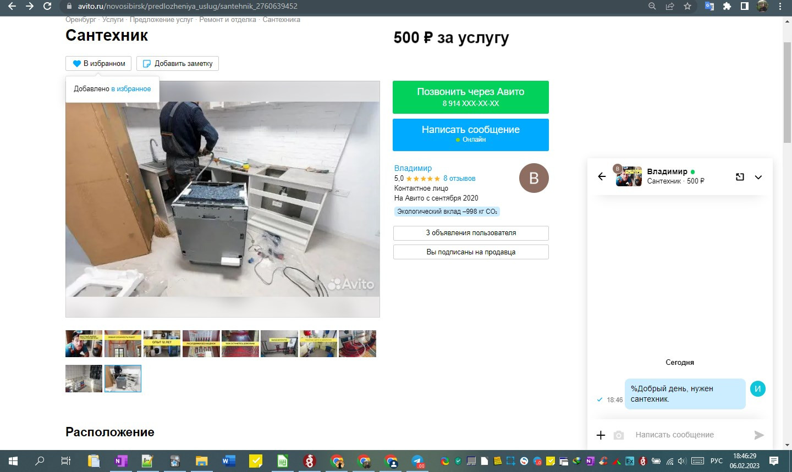Viewport: 792px width, 472px height.
Task: Go back using browser back arrow
Action: (x=12, y=6)
